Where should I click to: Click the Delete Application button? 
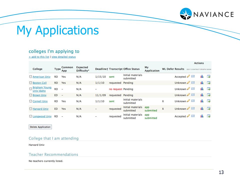(x=40, y=127)
